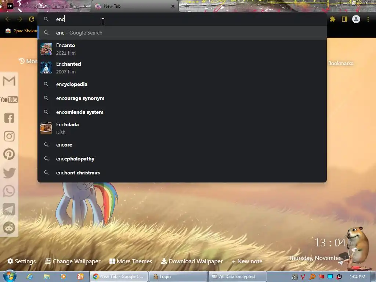Image resolution: width=376 pixels, height=282 pixels.
Task: Choose the 'enchant christmas' suggestion
Action: click(182, 173)
